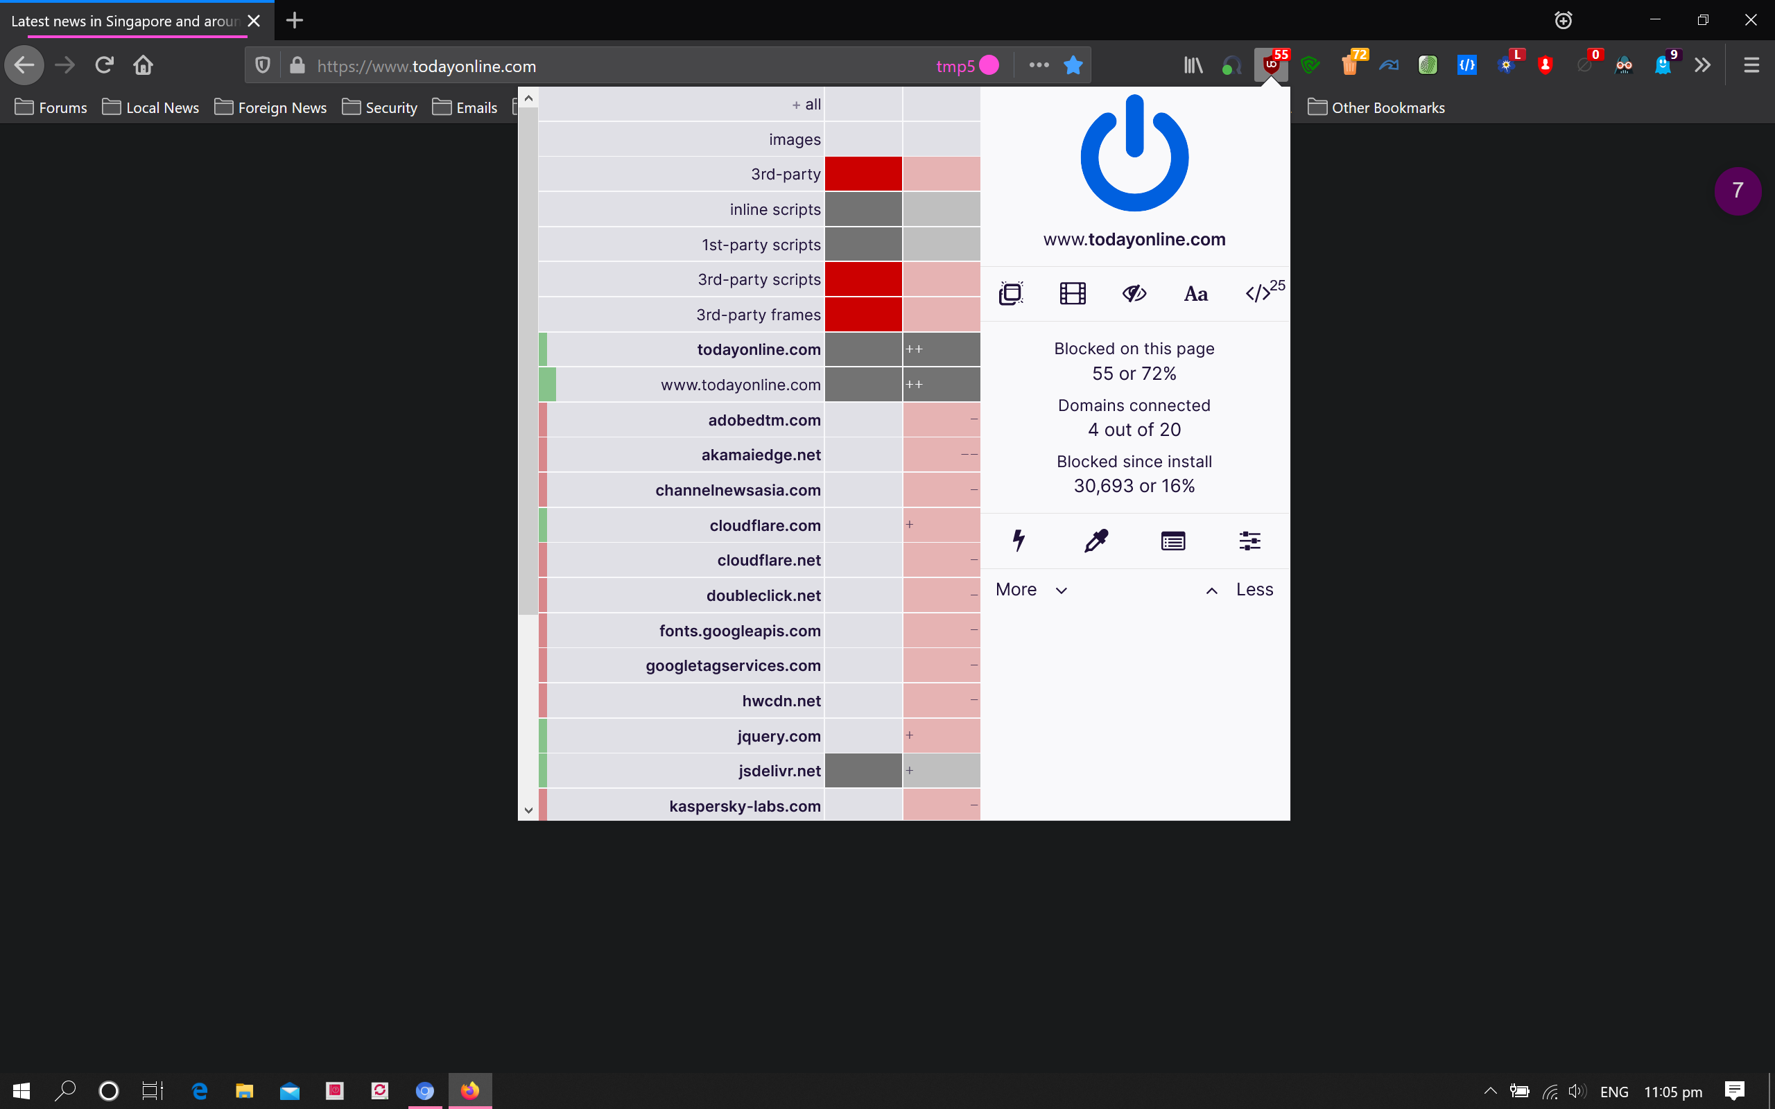Click the 3rd-party scripts red global rule cell

point(863,279)
